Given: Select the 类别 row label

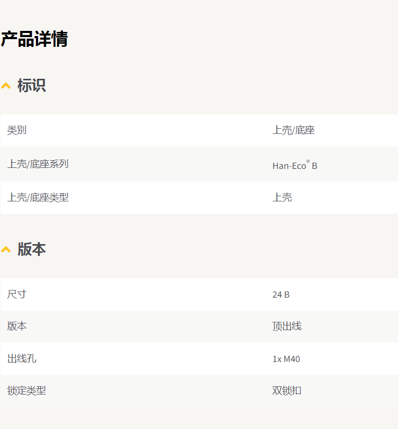Looking at the screenshot, I should (16, 130).
